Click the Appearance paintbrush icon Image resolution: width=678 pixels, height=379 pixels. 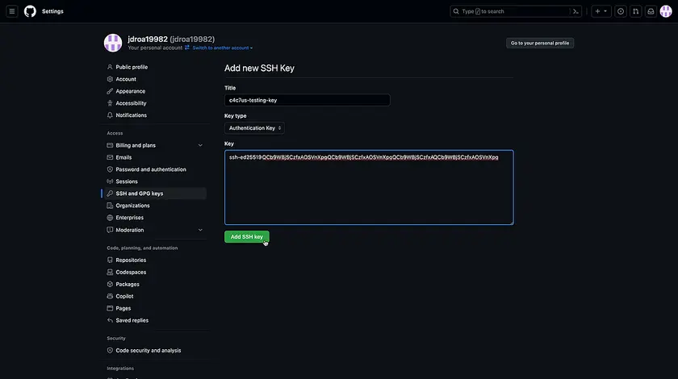point(110,91)
